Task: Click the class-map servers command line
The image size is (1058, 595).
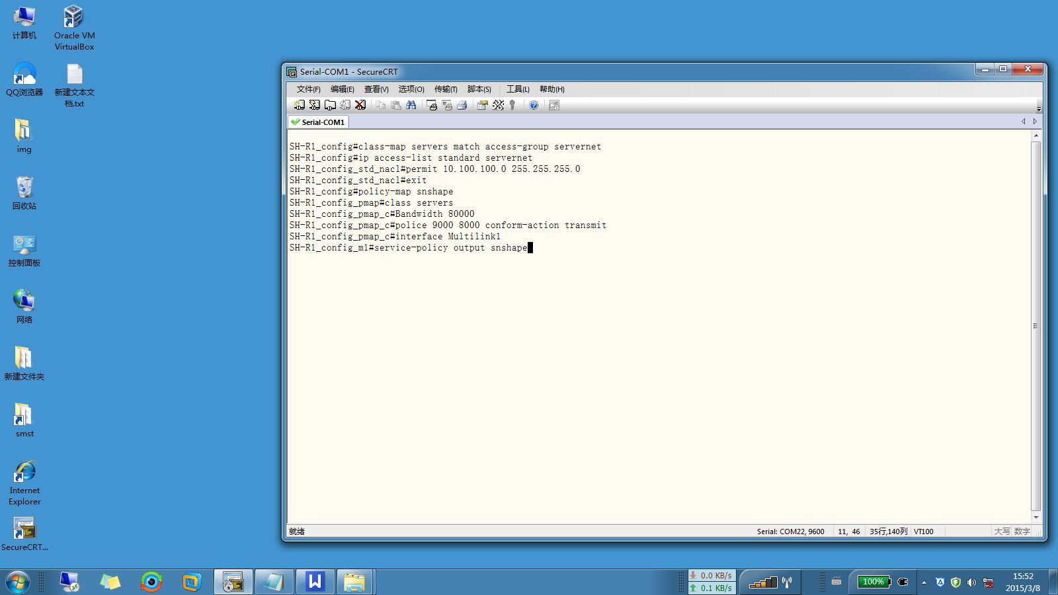Action: click(446, 147)
